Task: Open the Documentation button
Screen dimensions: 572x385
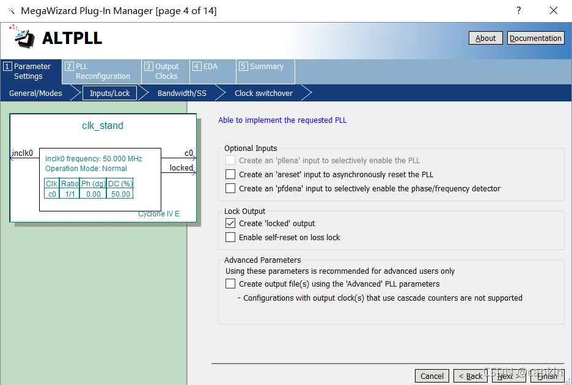Action: 535,38
